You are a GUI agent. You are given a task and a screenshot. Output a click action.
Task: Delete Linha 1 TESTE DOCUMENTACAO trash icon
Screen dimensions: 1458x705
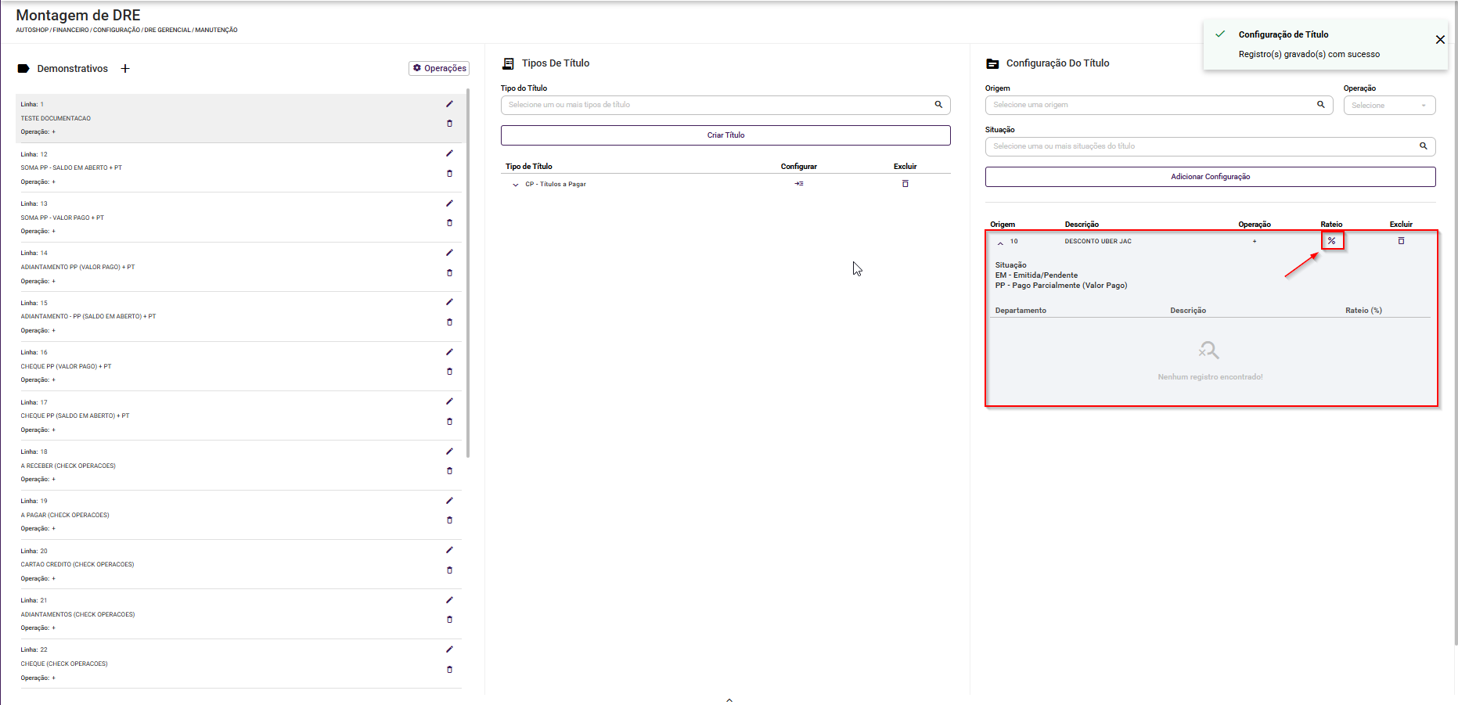click(449, 124)
